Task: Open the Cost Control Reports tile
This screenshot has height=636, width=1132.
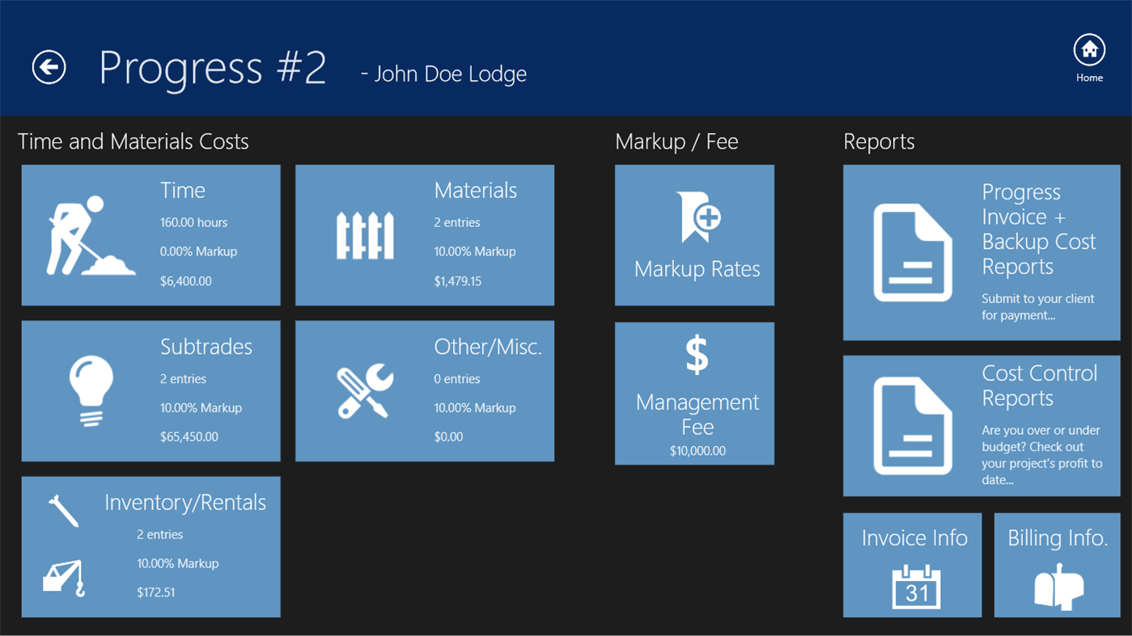Action: point(981,425)
